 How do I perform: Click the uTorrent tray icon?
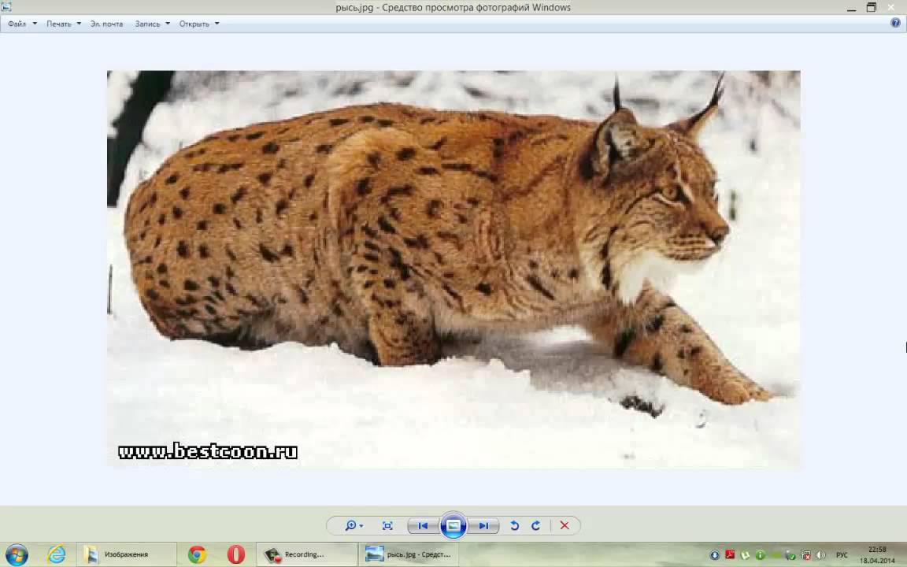745,555
